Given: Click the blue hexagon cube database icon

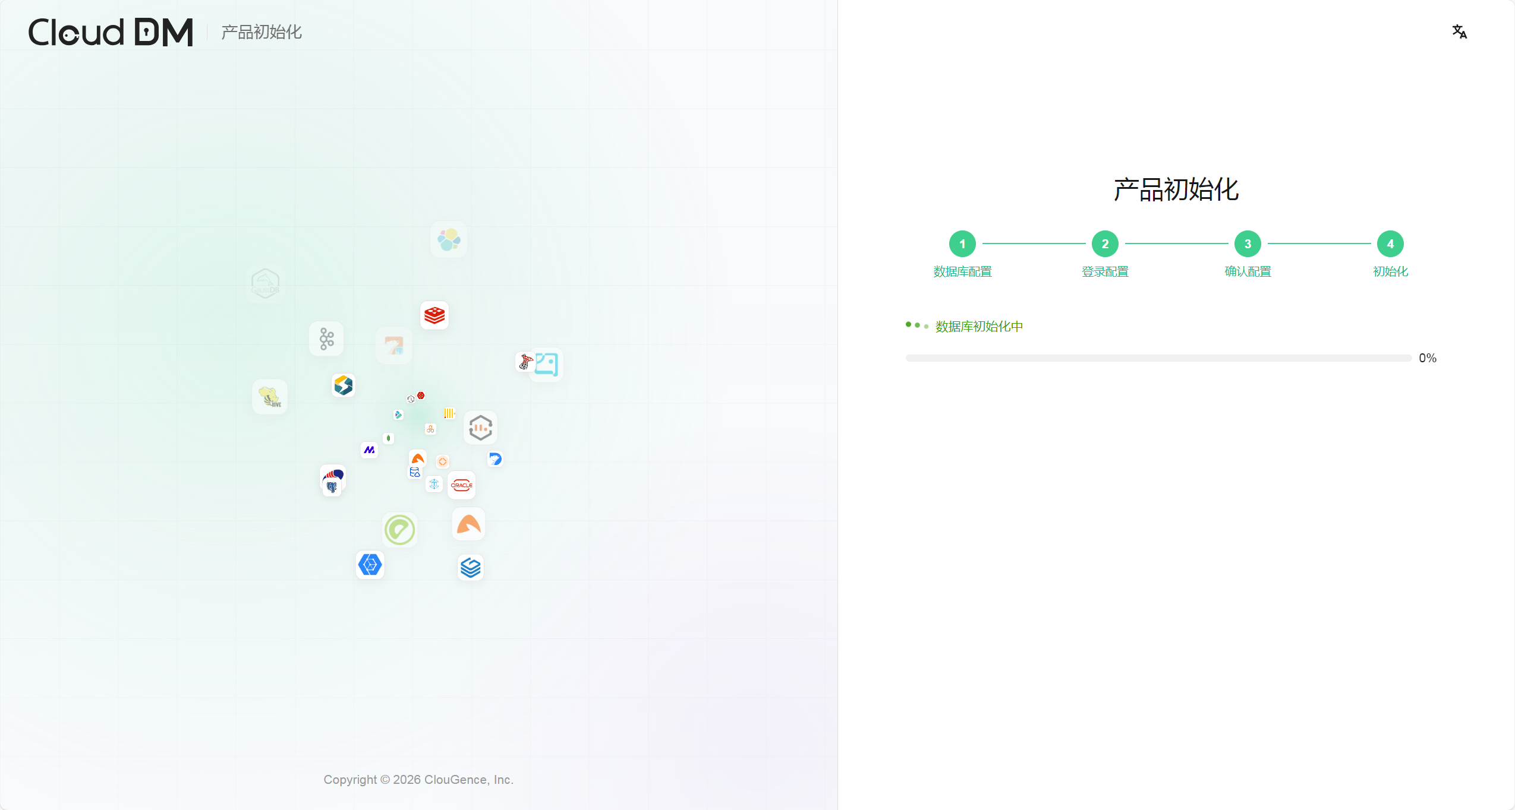Looking at the screenshot, I should click(370, 564).
